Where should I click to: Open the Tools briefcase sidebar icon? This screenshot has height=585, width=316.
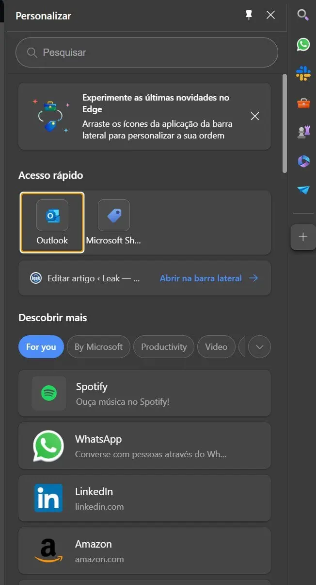click(303, 103)
